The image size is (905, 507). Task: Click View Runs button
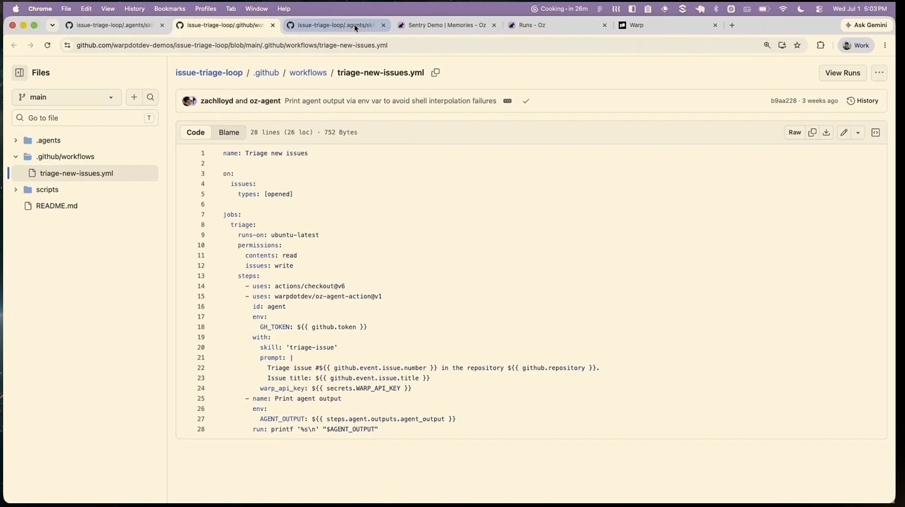click(843, 73)
